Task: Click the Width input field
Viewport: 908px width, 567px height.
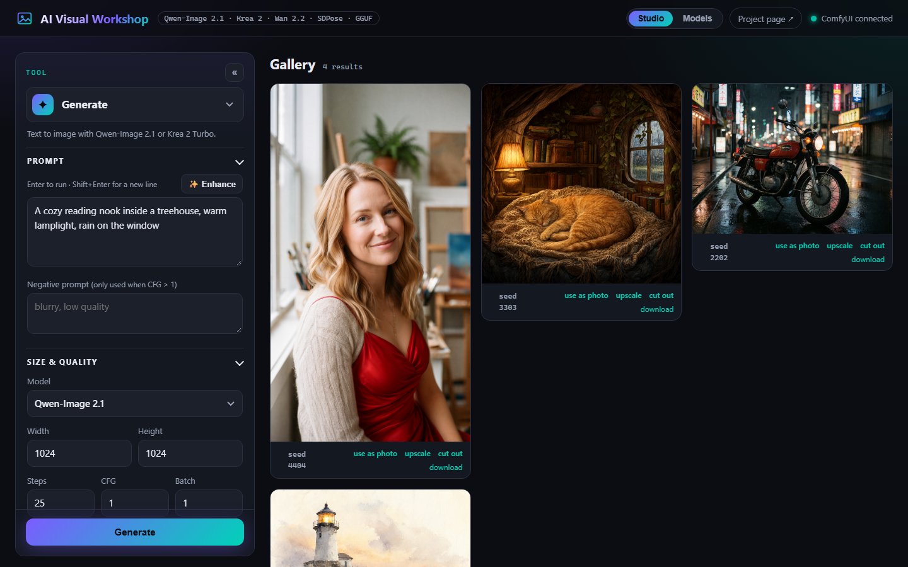Action: pos(79,454)
